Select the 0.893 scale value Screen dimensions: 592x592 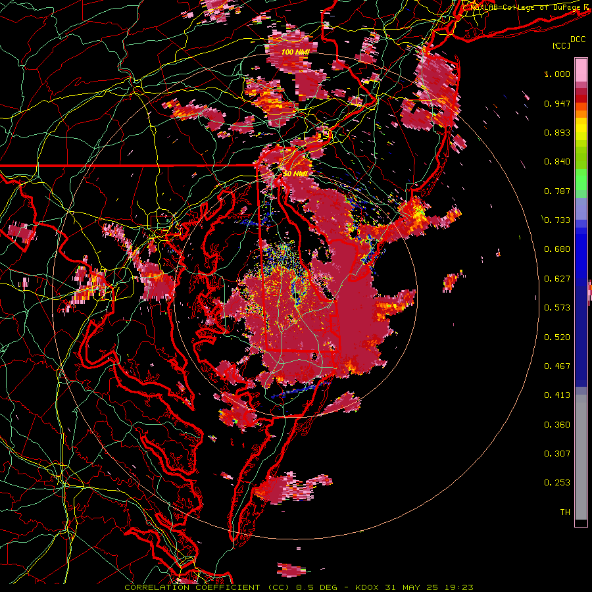click(x=557, y=132)
